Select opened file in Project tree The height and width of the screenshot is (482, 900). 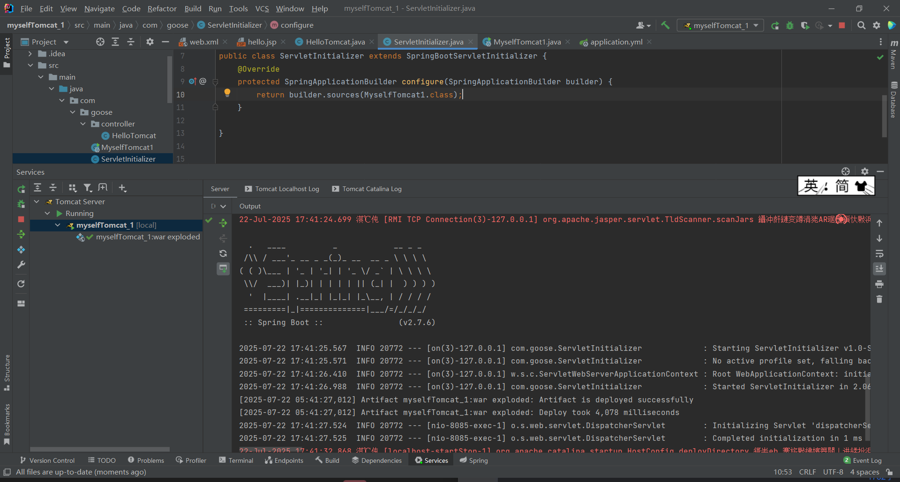[x=100, y=42]
